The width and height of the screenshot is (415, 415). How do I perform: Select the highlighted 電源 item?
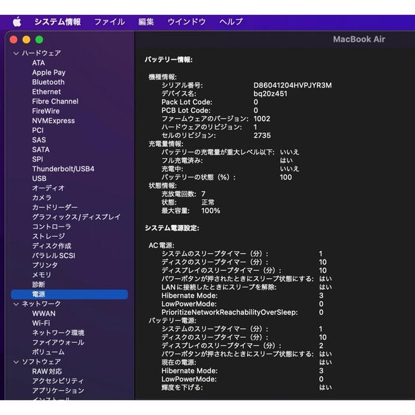tap(69, 294)
